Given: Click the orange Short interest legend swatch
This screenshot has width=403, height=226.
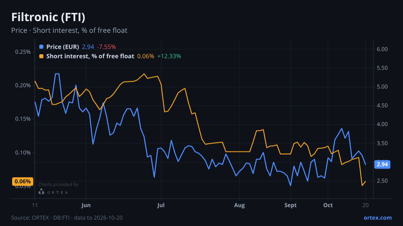Looking at the screenshot, I should pos(41,56).
